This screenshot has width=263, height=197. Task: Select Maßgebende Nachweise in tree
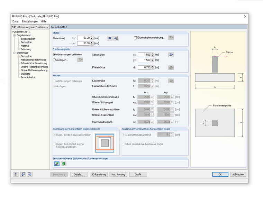(x=34, y=60)
